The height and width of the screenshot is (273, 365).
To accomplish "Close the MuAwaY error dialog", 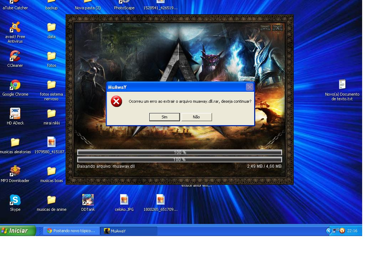I will pyautogui.click(x=250, y=87).
